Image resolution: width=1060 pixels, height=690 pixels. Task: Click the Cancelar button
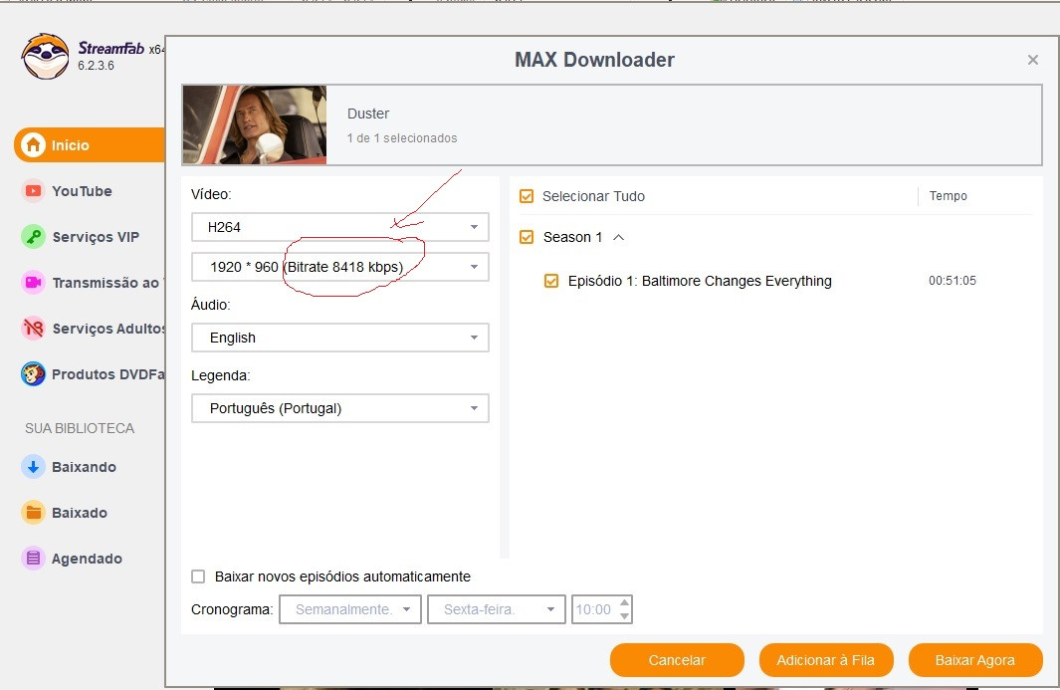point(677,660)
